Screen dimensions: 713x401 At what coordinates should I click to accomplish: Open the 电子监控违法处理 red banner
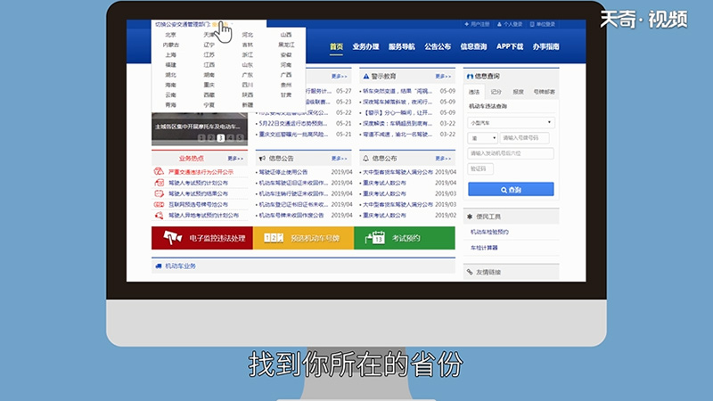202,238
